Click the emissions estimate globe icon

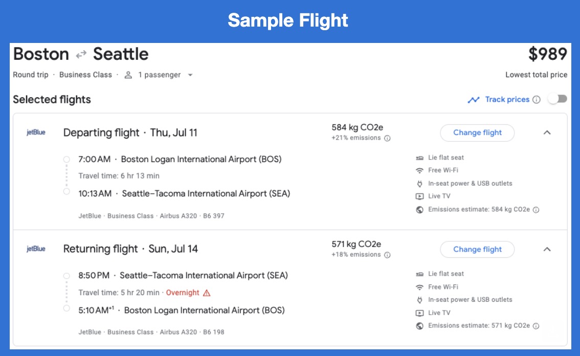(419, 209)
